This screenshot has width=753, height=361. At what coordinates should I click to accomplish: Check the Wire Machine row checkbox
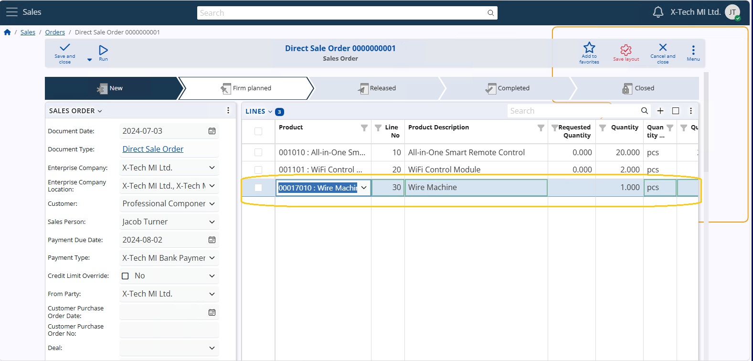click(x=258, y=188)
